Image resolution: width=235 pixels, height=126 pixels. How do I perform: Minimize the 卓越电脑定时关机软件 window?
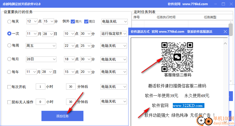pos(216,4)
